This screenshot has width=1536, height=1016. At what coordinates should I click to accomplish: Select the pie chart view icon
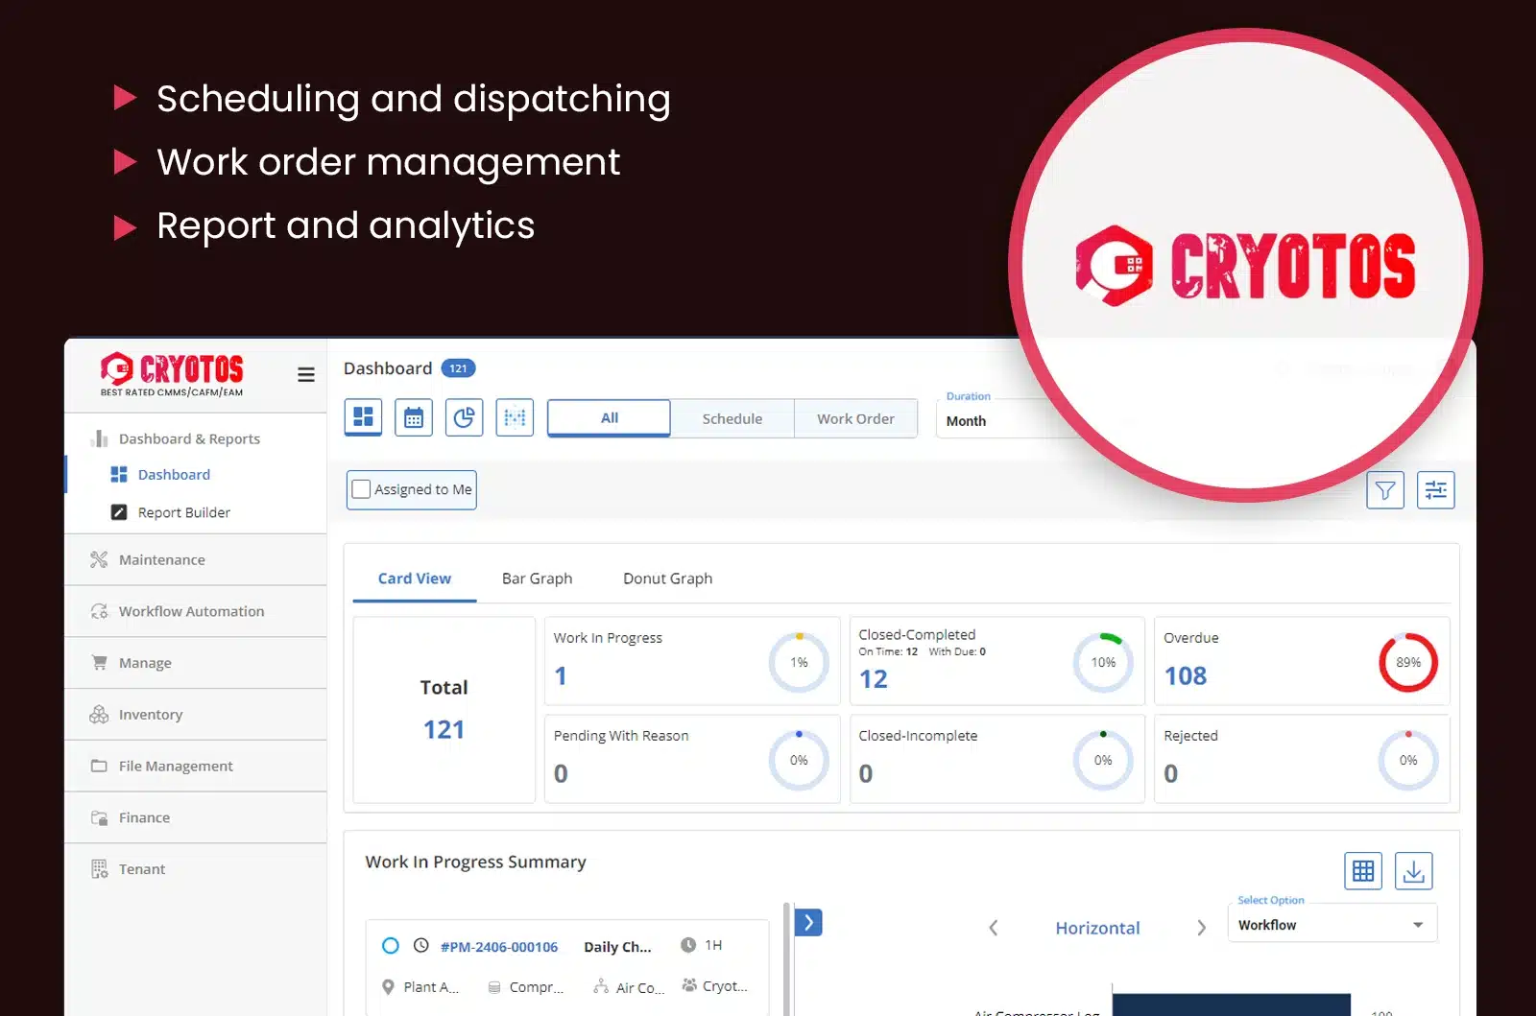464,417
